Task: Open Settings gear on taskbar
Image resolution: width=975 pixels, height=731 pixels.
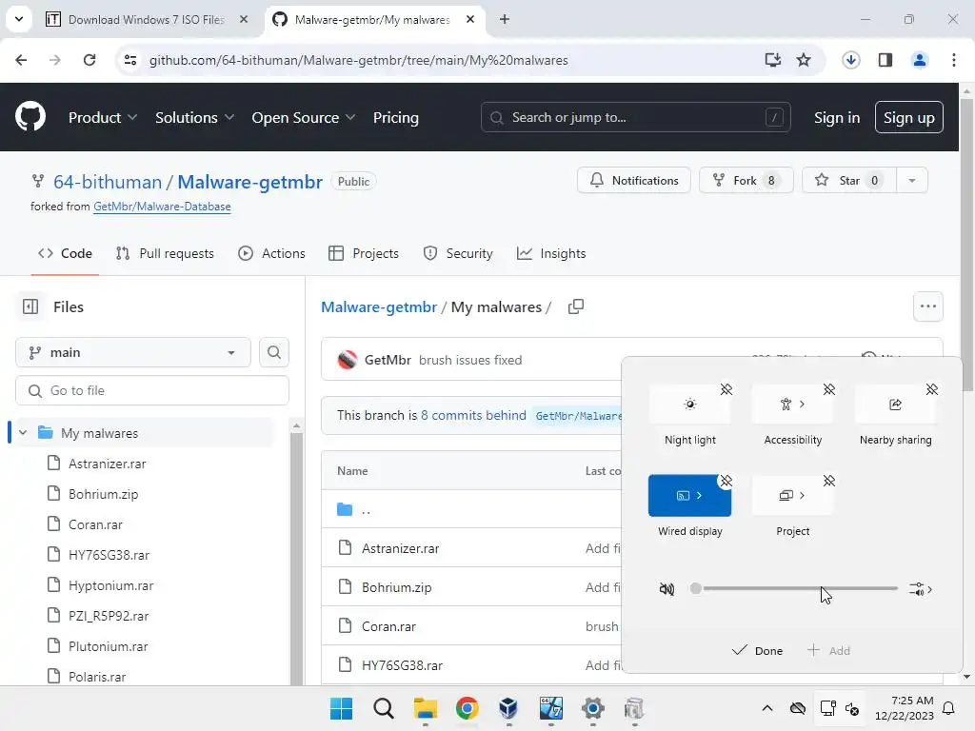Action: pyautogui.click(x=592, y=708)
